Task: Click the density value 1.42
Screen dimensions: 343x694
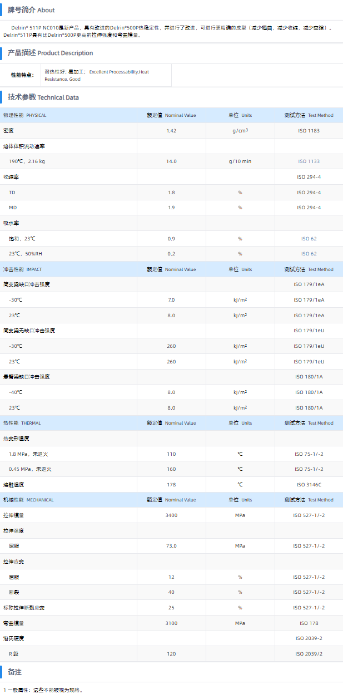Action: click(171, 131)
